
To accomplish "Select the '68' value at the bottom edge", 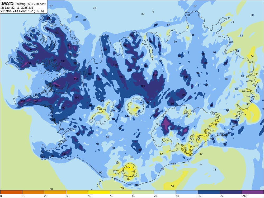I will point(51,189).
